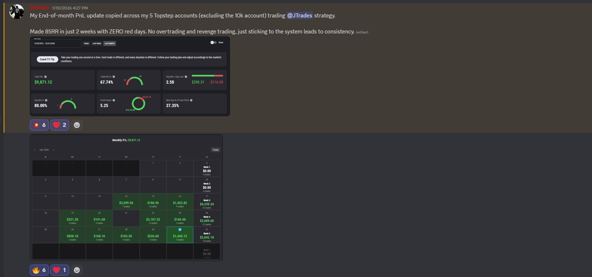Toggle the fire reaction with 6 votes

[39, 270]
